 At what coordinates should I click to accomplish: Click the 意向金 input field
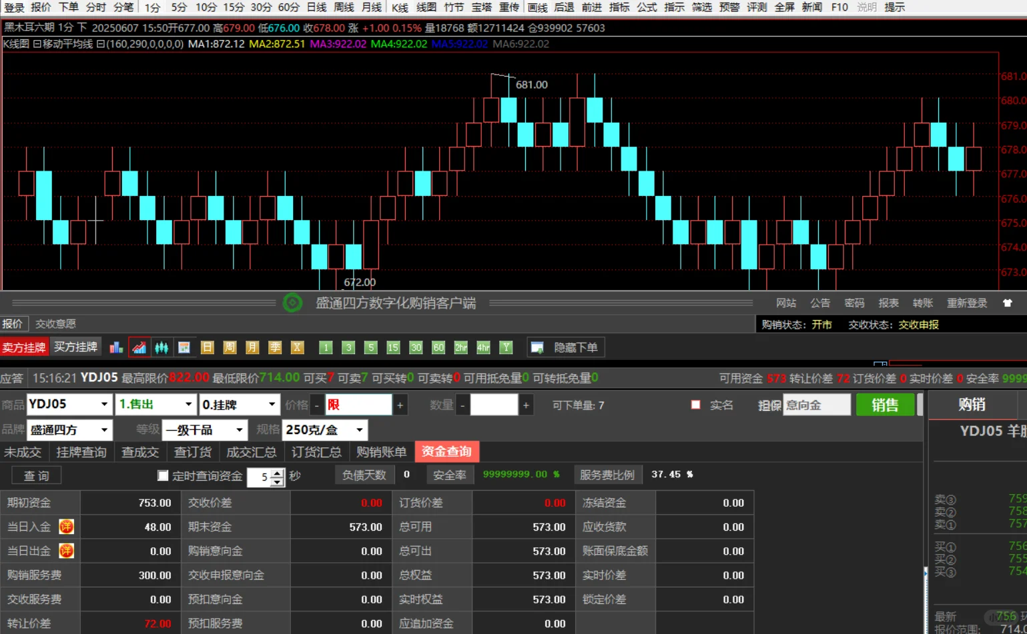coord(817,405)
